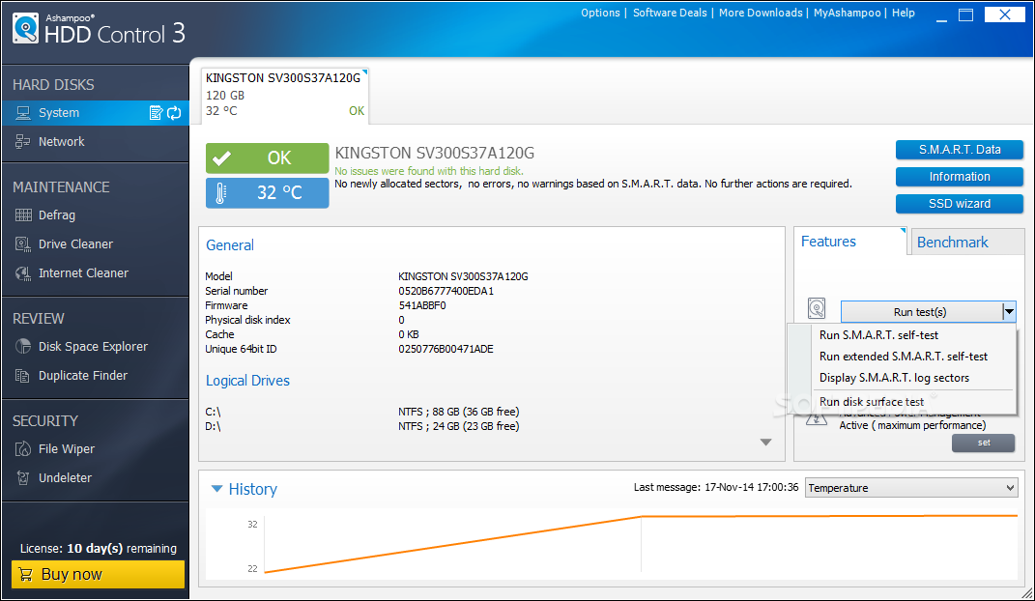Click the Drive Cleaner icon

tap(23, 244)
